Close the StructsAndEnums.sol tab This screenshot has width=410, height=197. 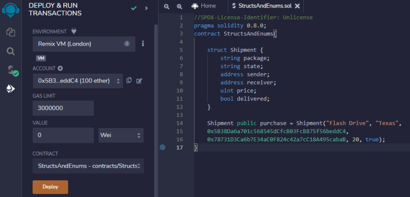[x=297, y=6]
